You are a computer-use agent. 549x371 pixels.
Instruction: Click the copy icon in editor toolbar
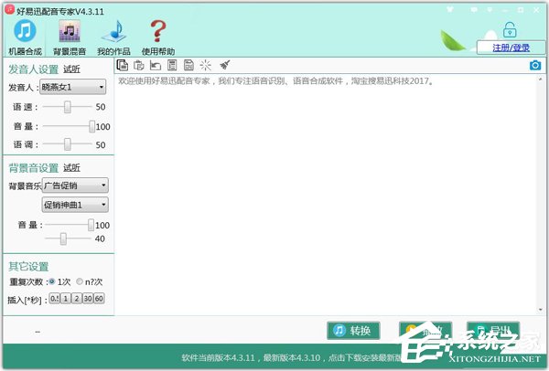(123, 65)
